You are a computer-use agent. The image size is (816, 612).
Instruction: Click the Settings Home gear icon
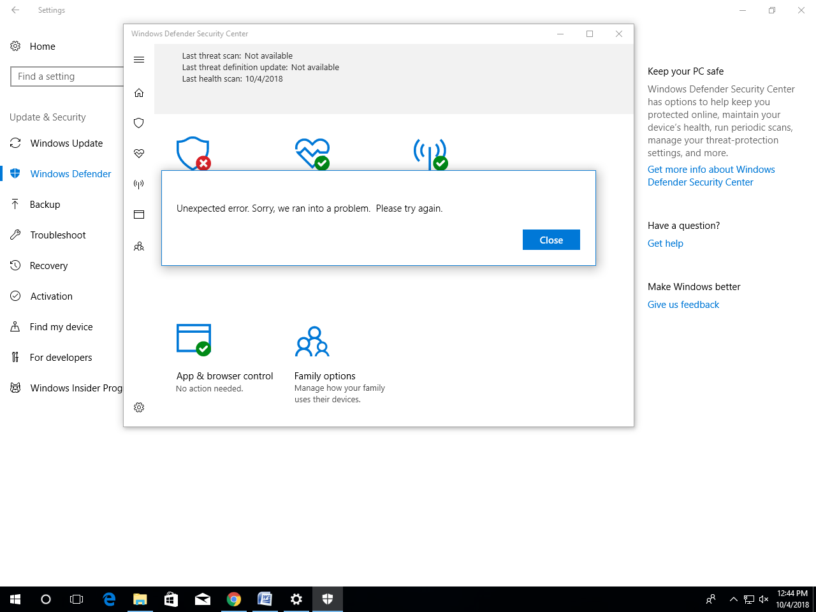(15, 46)
